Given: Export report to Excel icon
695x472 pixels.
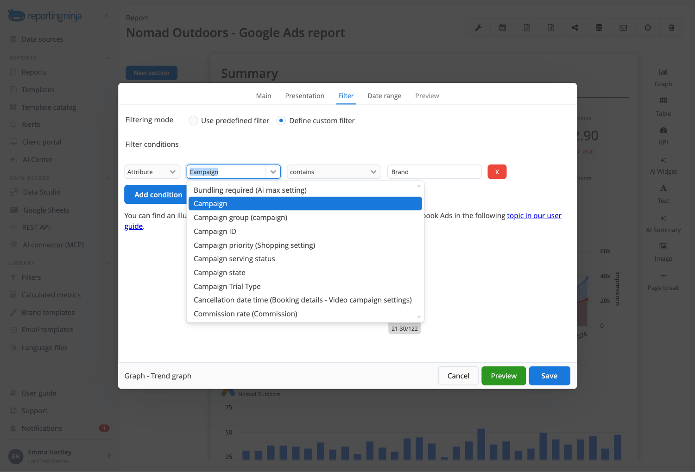Looking at the screenshot, I should [x=551, y=28].
